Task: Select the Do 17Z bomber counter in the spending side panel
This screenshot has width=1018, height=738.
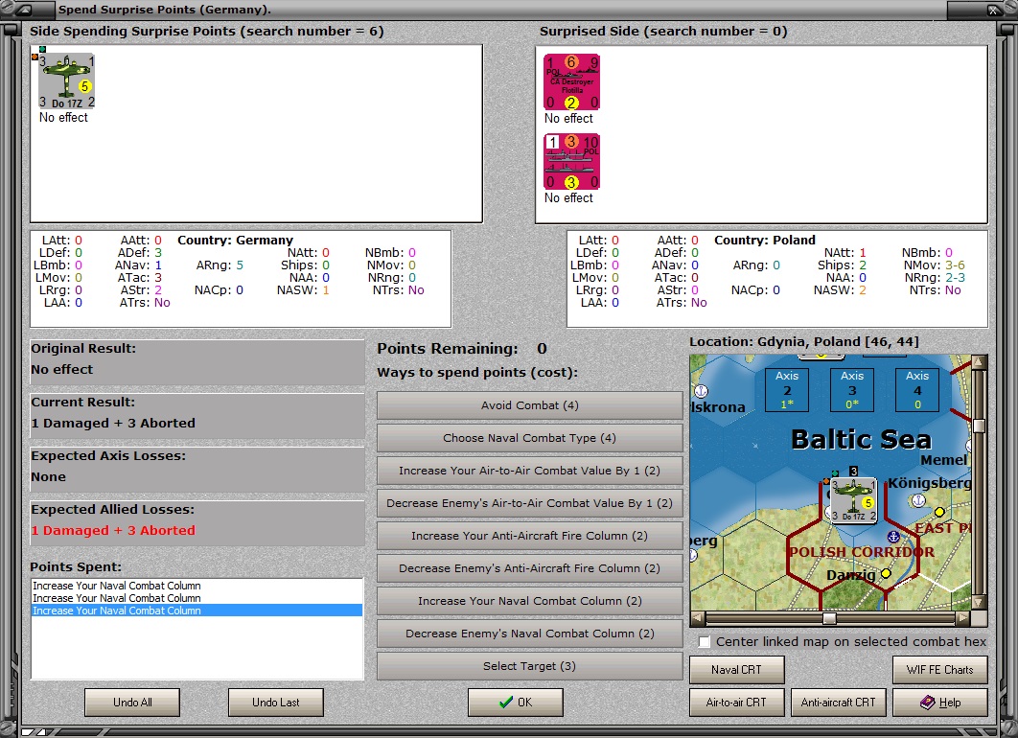Action: [66, 81]
